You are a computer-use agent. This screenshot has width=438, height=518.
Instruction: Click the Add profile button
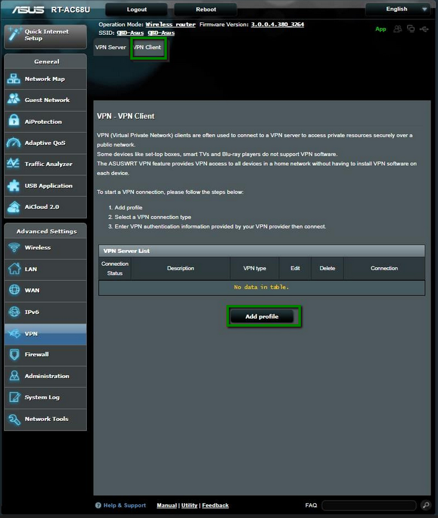[x=262, y=316]
